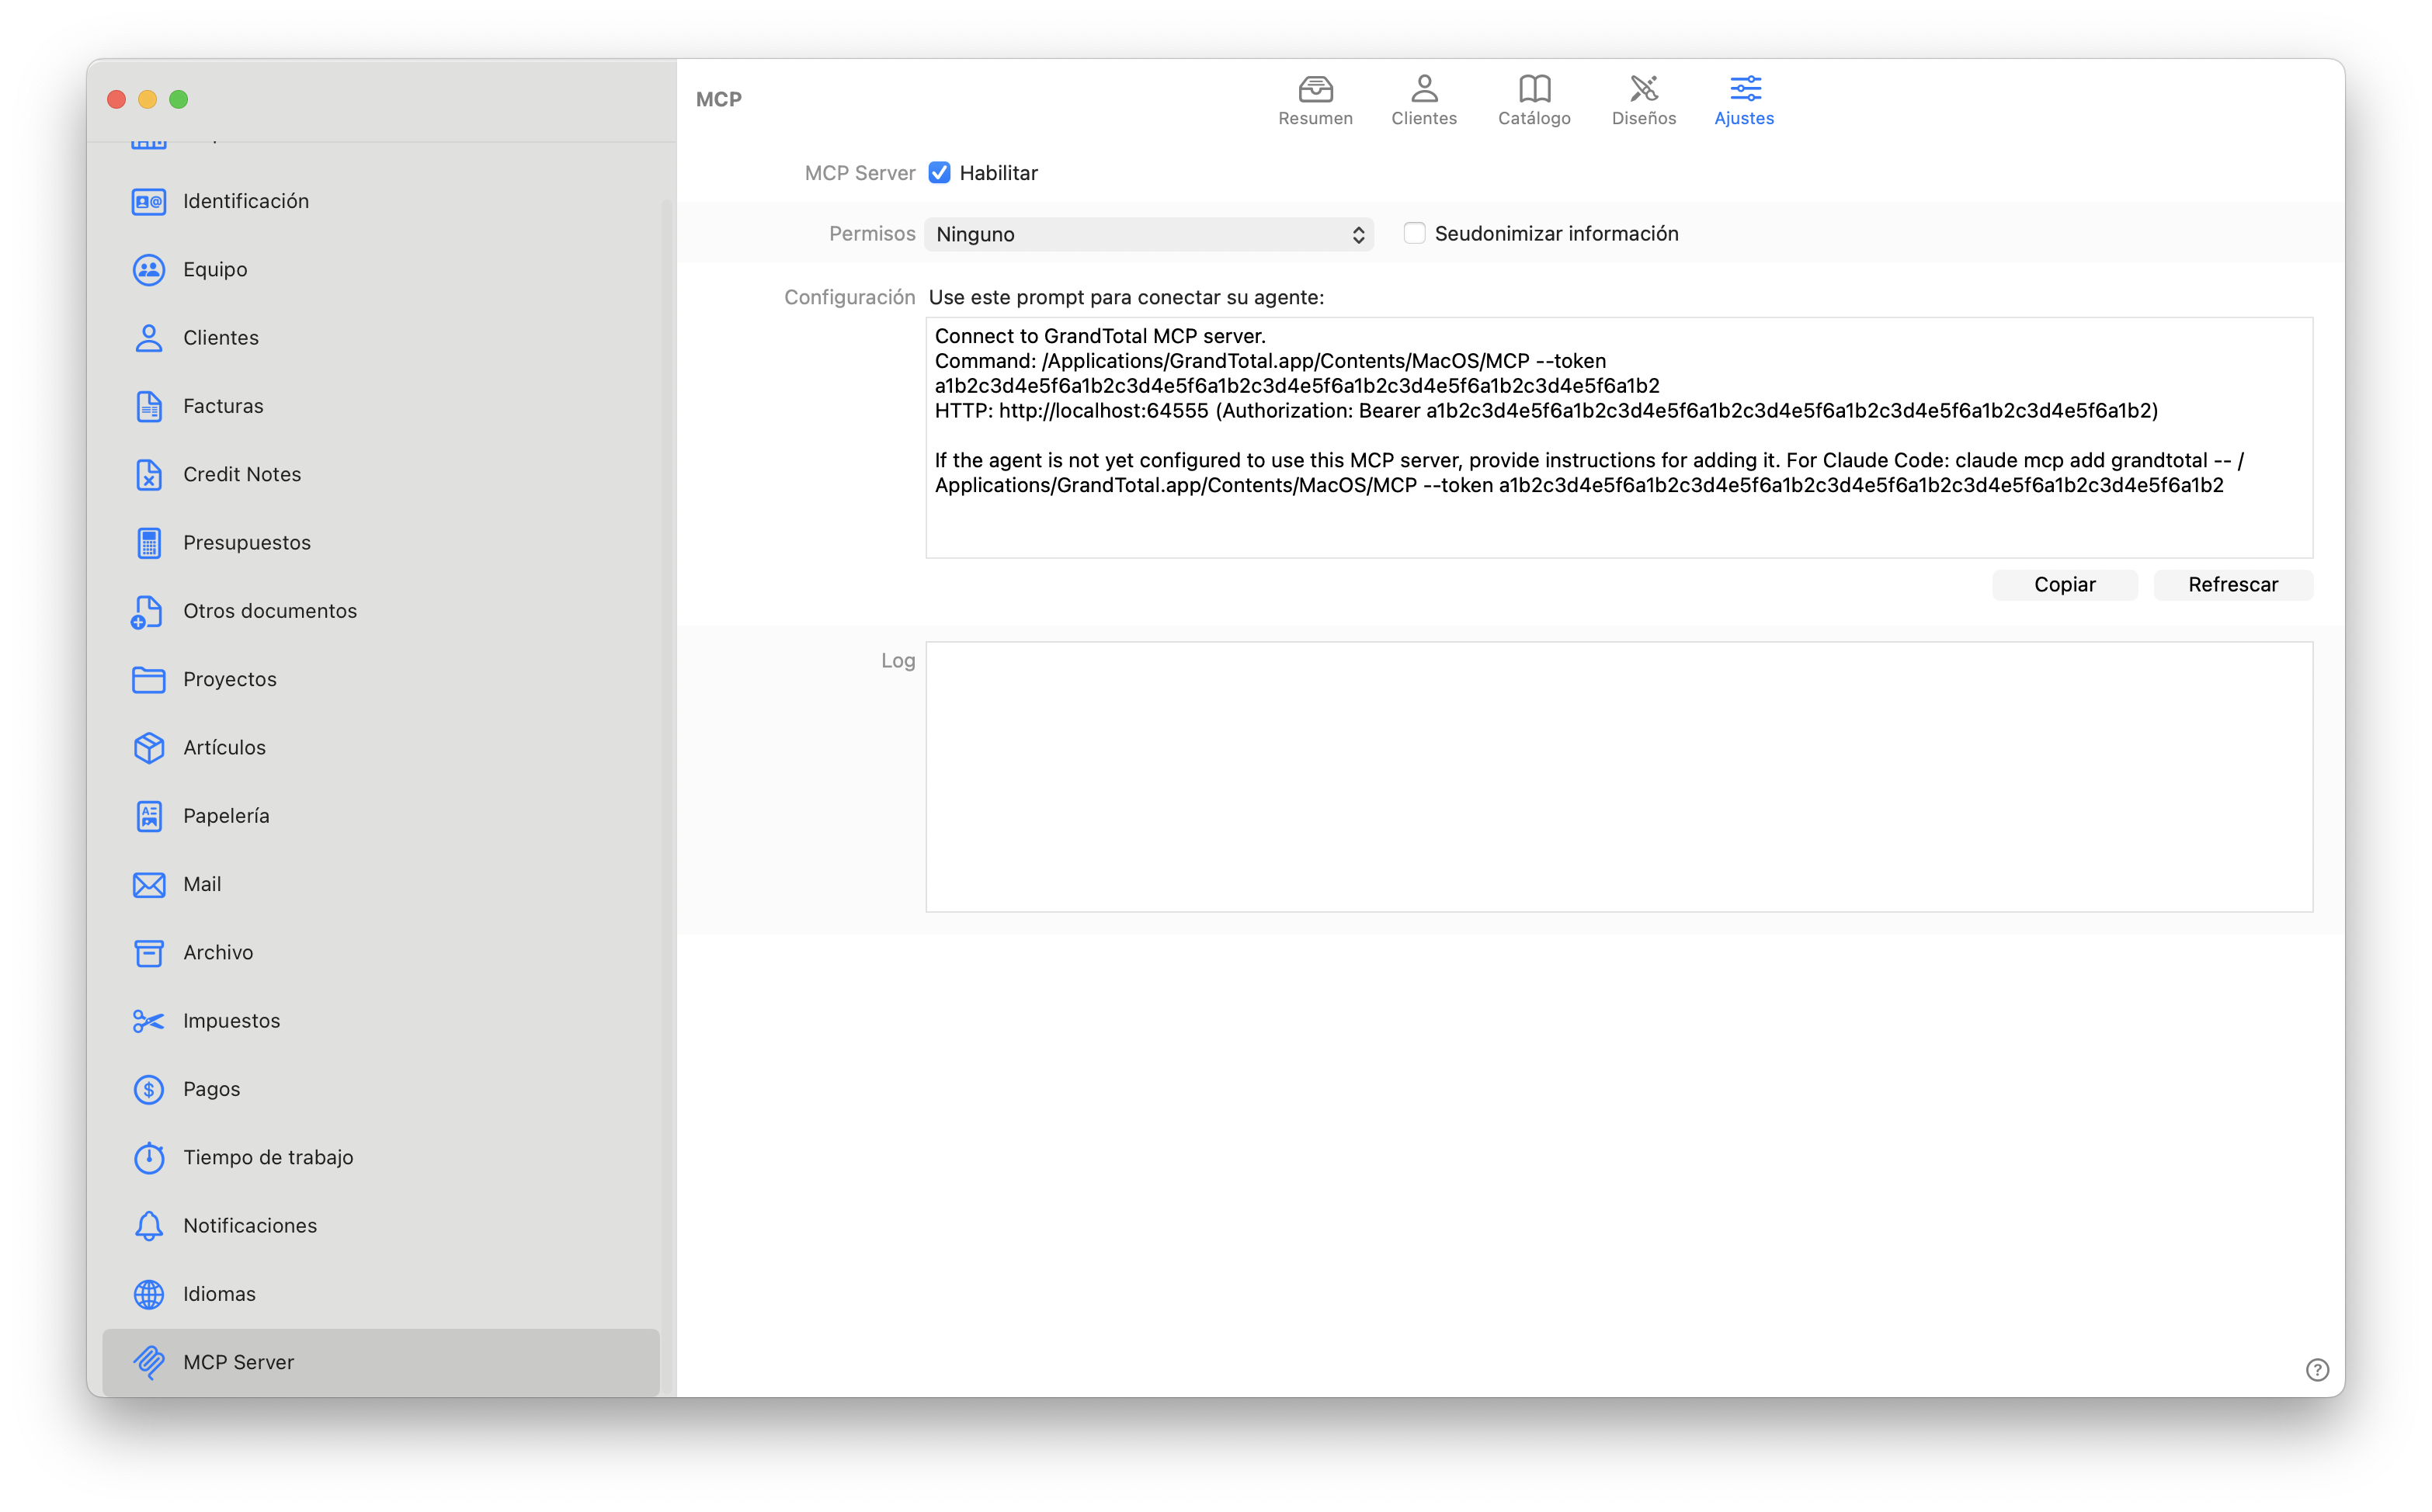Open the Facturas settings section
The image size is (2432, 1512).
pyautogui.click(x=380, y=407)
